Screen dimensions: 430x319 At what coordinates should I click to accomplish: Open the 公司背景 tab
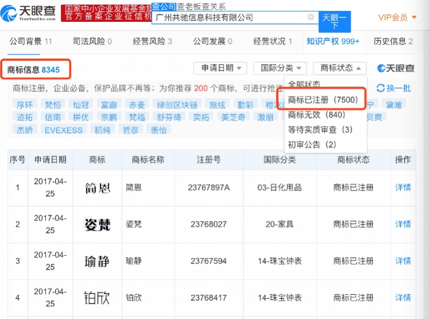(30, 41)
